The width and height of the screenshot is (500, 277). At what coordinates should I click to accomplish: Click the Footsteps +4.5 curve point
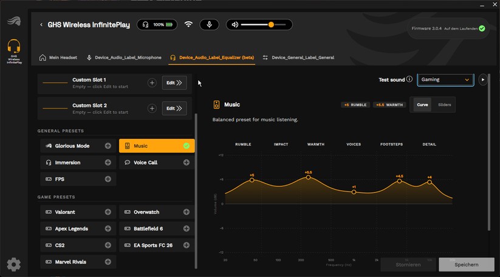click(399, 181)
